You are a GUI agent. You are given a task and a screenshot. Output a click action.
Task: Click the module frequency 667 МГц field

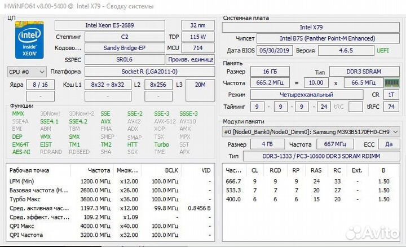pos(335,144)
